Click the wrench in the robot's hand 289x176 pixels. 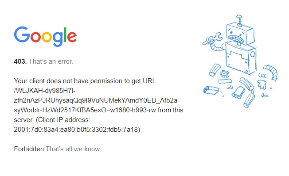click(x=212, y=38)
